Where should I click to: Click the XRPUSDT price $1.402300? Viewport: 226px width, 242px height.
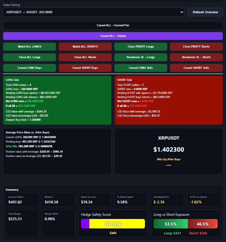(169, 149)
